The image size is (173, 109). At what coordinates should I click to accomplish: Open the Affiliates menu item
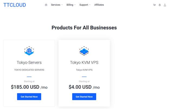(x=99, y=5)
